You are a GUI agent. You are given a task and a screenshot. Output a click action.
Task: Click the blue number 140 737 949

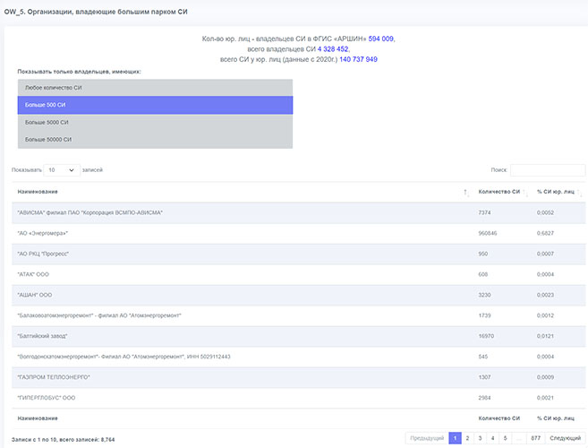pyautogui.click(x=358, y=59)
